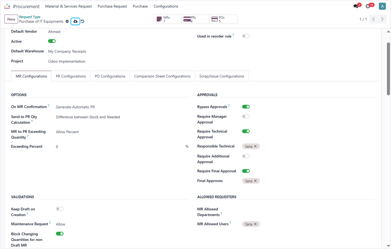Show help tooltip for MR Allowed Departments
This screenshot has width=391, height=249.
pyautogui.click(x=222, y=214)
